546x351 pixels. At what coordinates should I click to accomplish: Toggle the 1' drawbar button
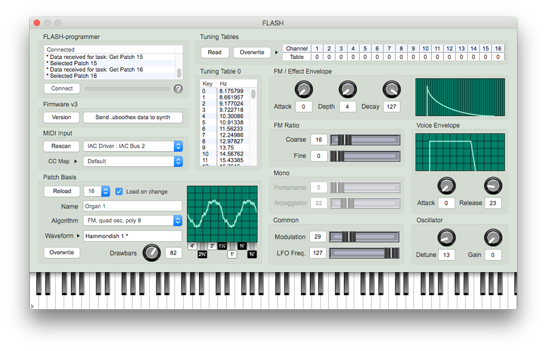tap(232, 254)
